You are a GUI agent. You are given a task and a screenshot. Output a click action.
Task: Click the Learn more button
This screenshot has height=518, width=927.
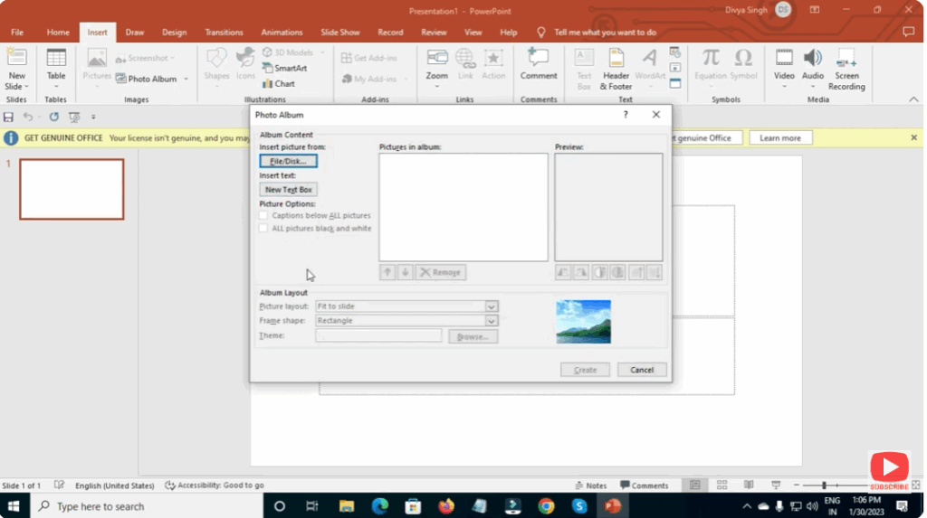click(x=779, y=137)
